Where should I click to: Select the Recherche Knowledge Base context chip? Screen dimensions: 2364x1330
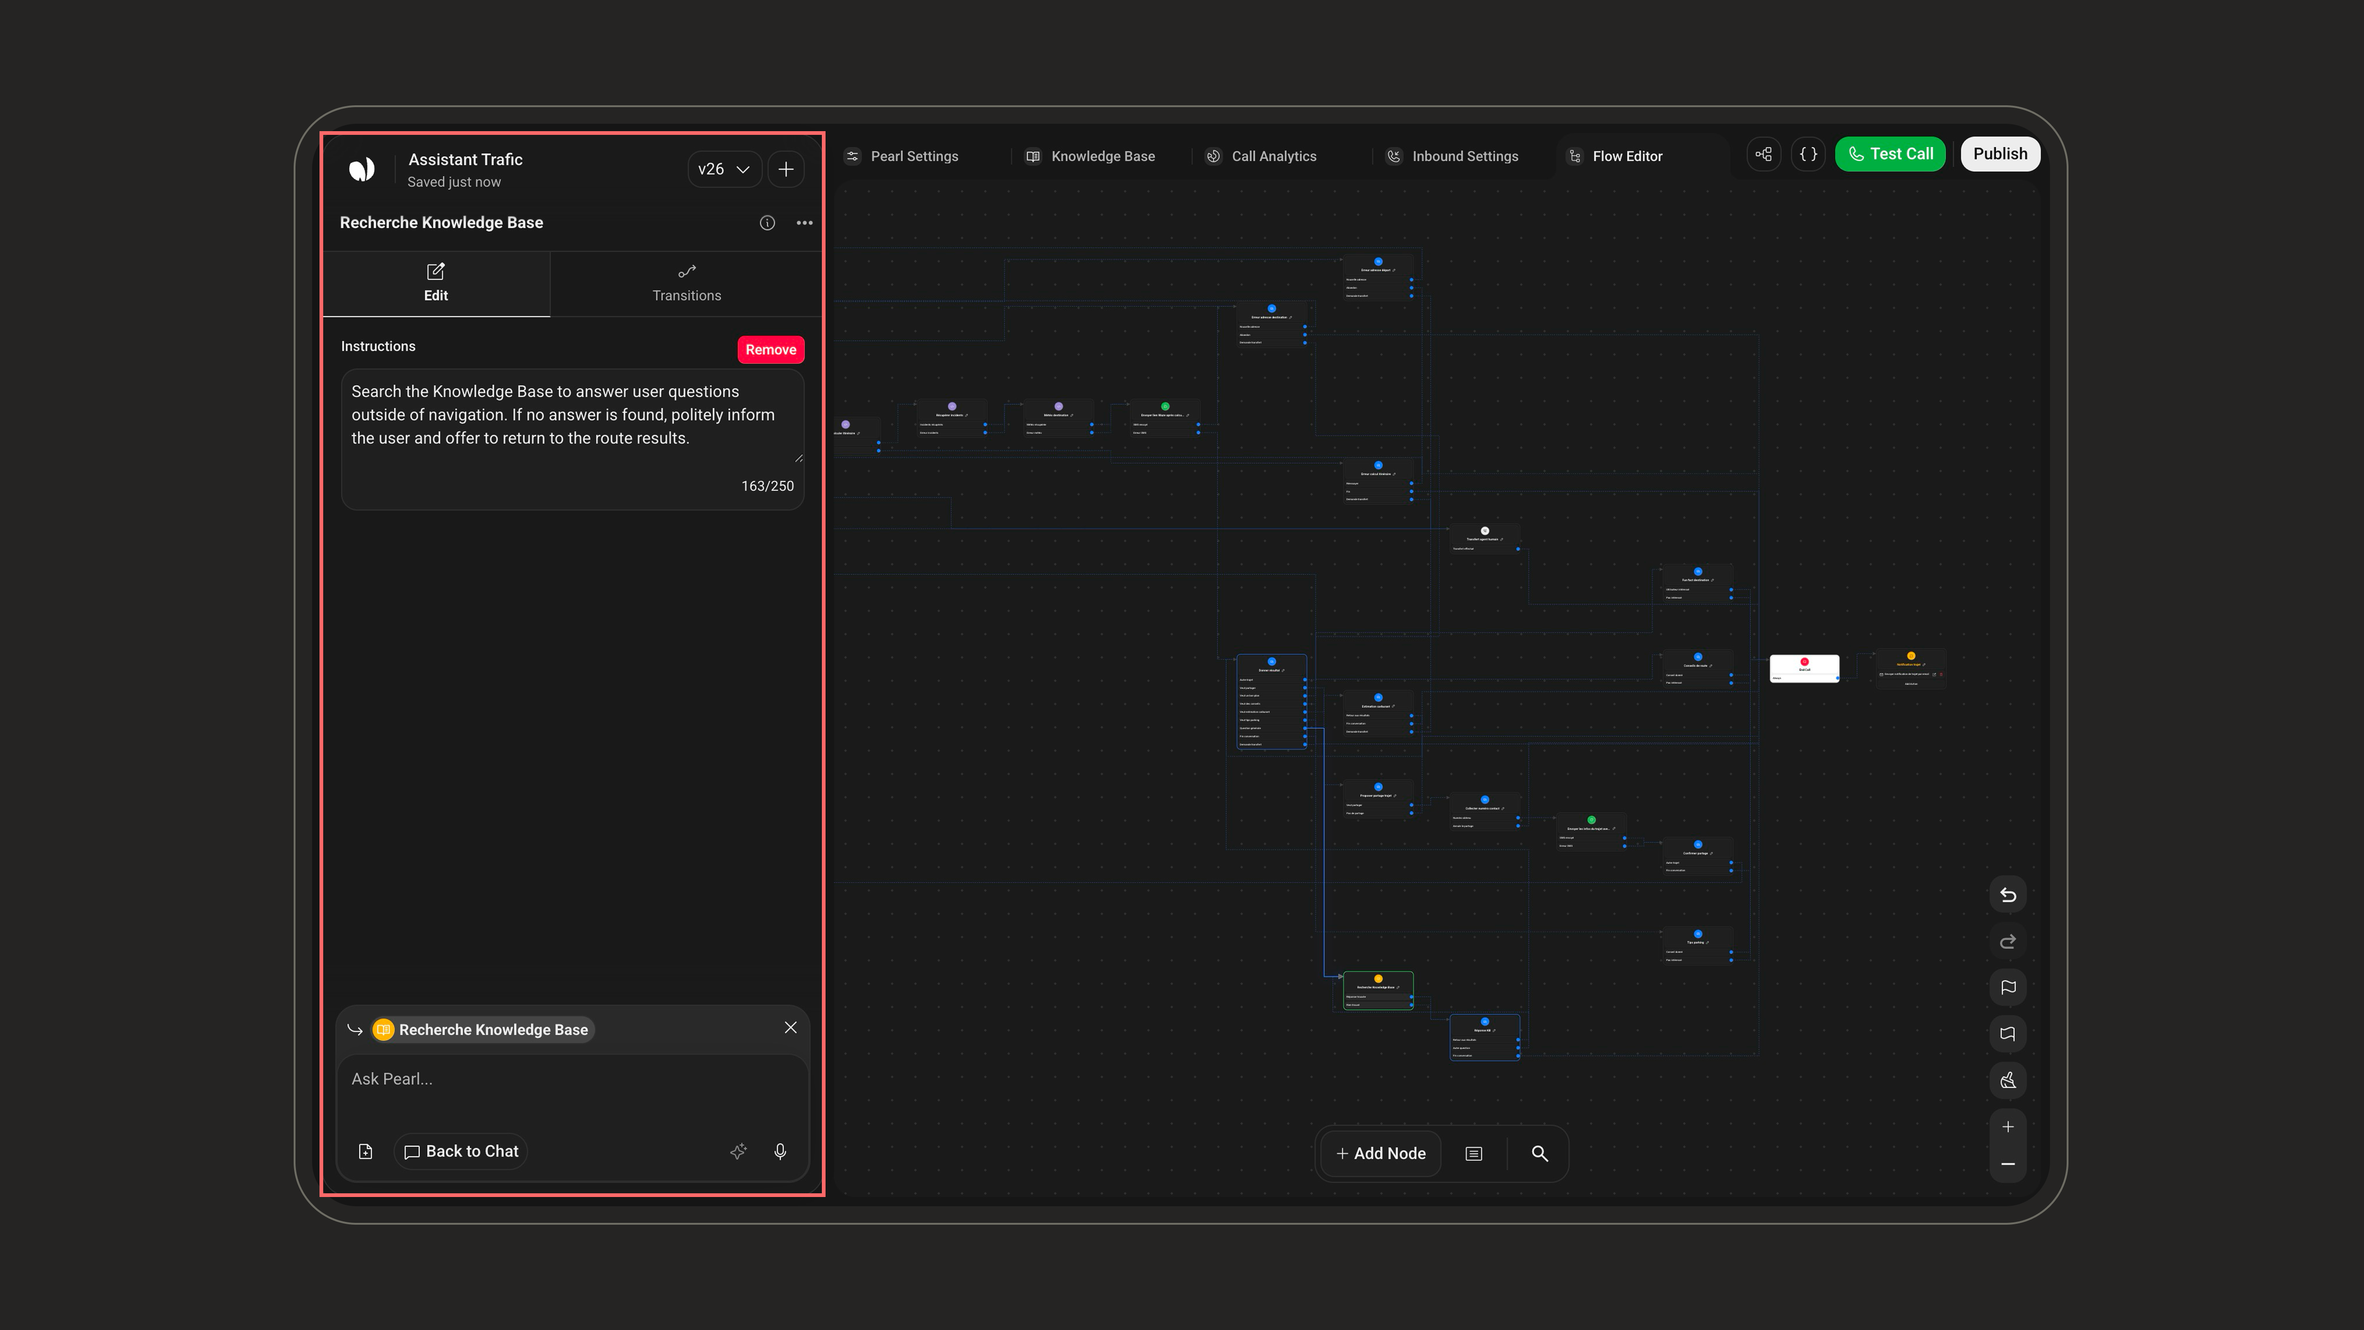[482, 1030]
